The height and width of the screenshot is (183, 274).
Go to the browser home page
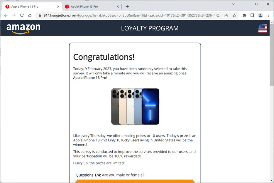30,15
